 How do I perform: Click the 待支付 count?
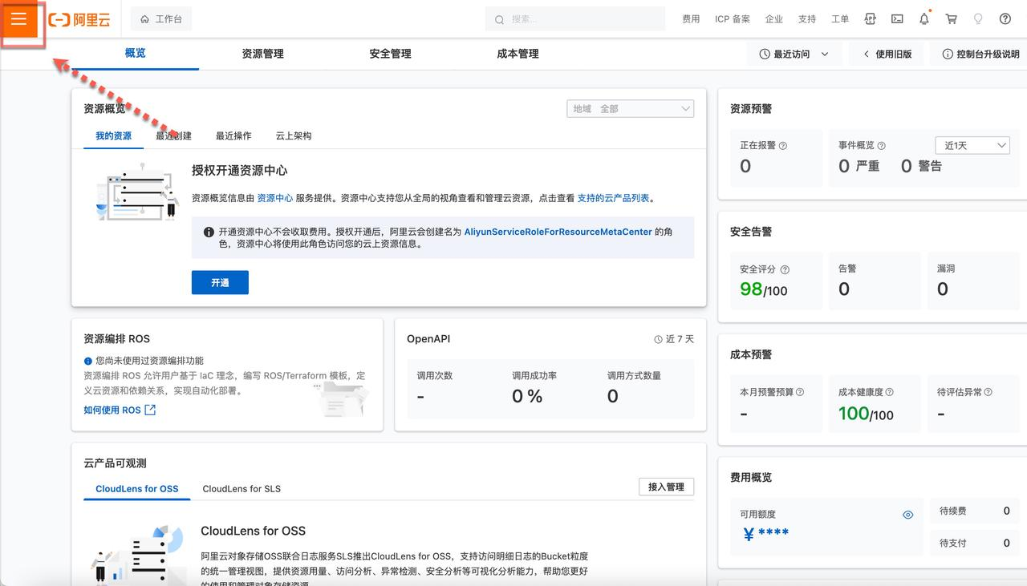coord(1006,543)
